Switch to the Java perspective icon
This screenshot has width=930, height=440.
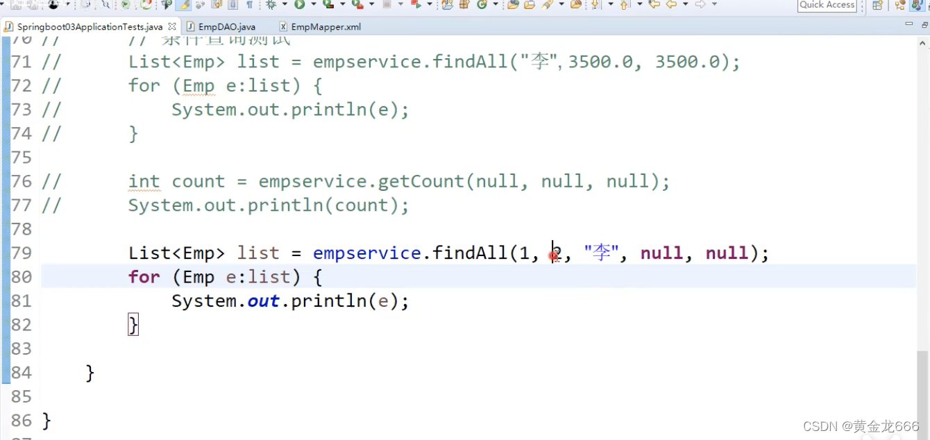[x=916, y=5]
